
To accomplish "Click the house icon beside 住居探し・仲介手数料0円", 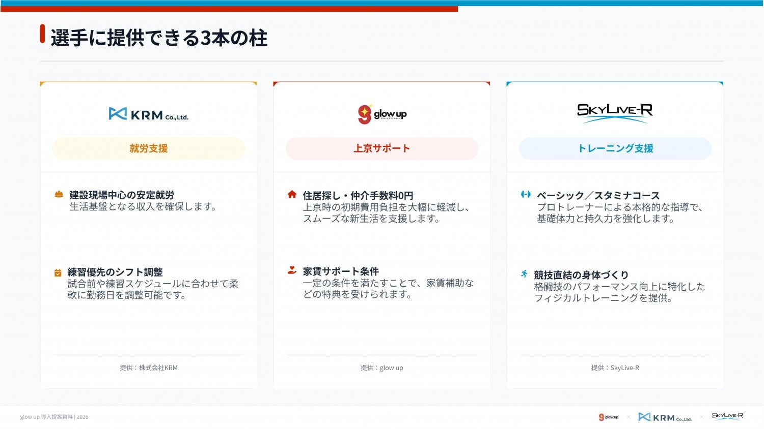I will click(292, 194).
